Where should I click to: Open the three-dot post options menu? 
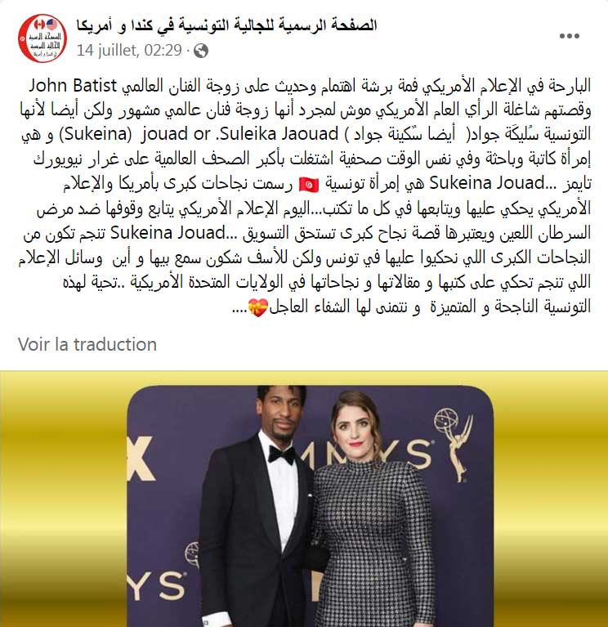[570, 36]
